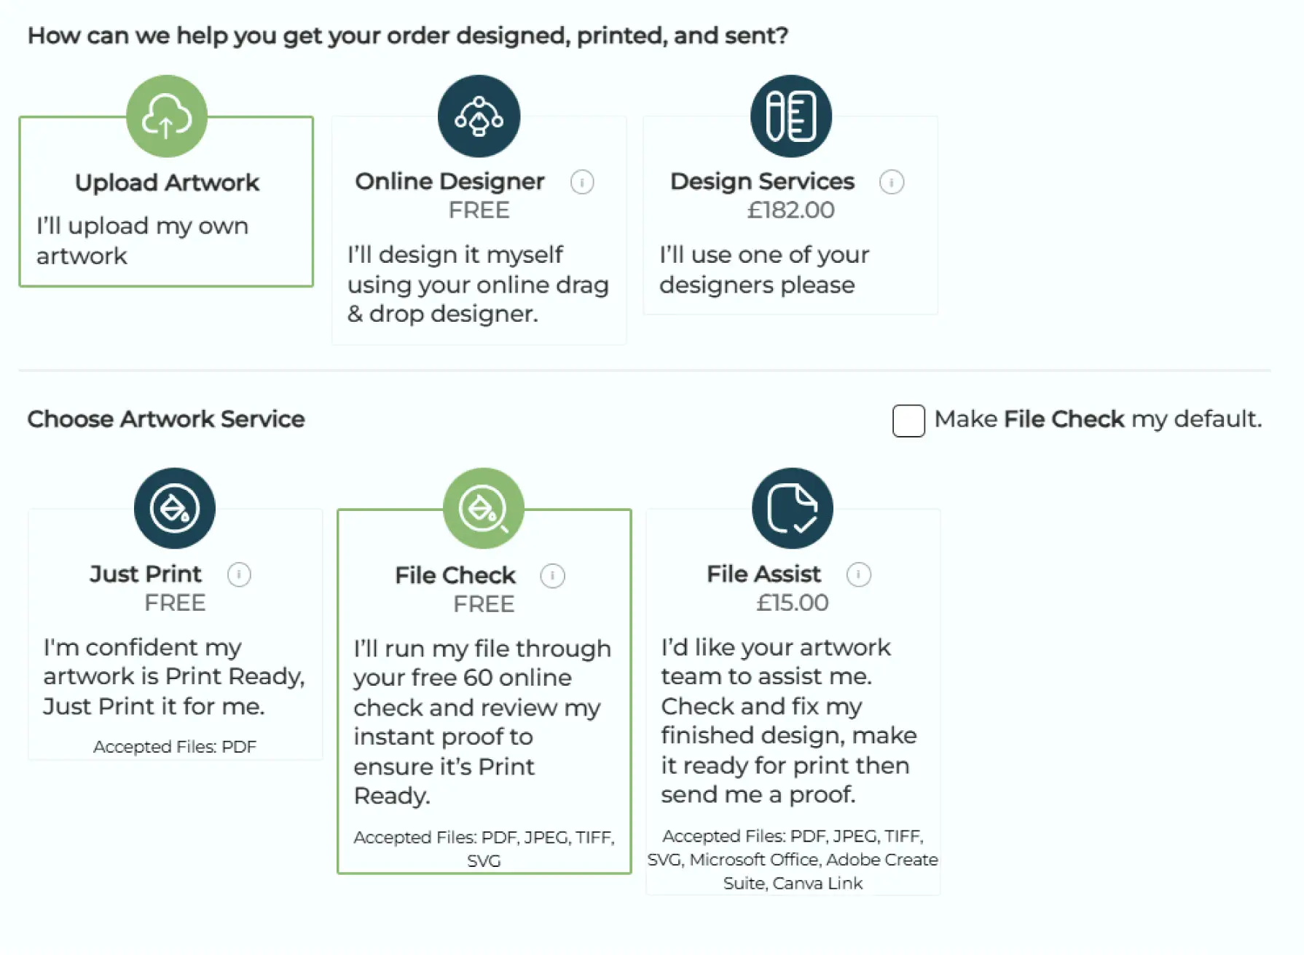Click the Upload Artwork cloud icon
This screenshot has height=955, width=1304.
tap(166, 116)
